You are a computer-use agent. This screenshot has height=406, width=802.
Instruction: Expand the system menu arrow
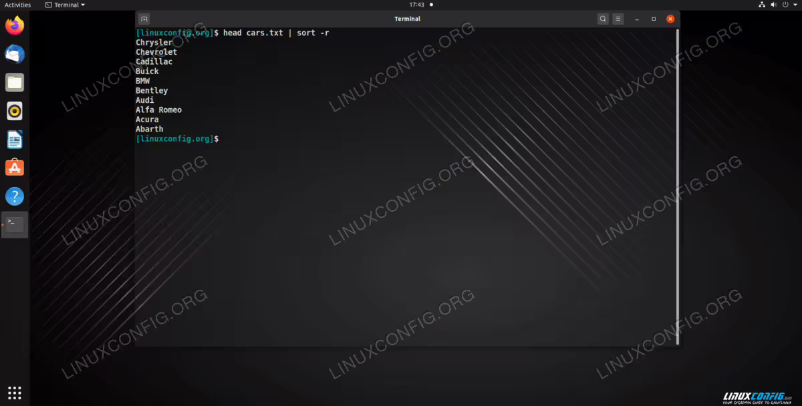(795, 5)
